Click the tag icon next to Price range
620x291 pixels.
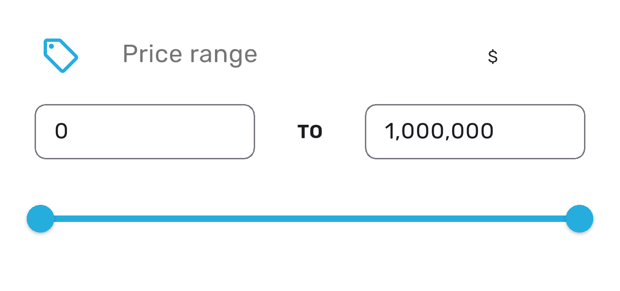[60, 55]
